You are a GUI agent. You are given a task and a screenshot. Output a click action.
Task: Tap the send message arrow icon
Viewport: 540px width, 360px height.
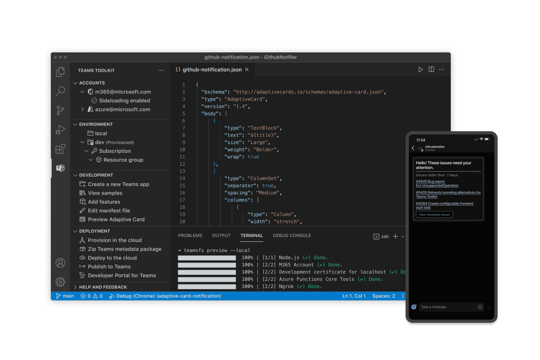(x=489, y=307)
